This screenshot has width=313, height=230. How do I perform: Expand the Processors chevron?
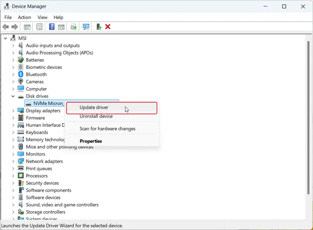coord(13,176)
